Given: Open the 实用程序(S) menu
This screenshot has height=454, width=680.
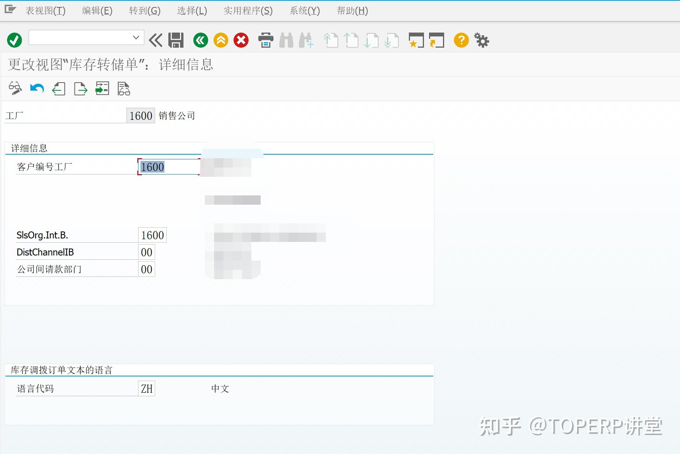Looking at the screenshot, I should [247, 11].
